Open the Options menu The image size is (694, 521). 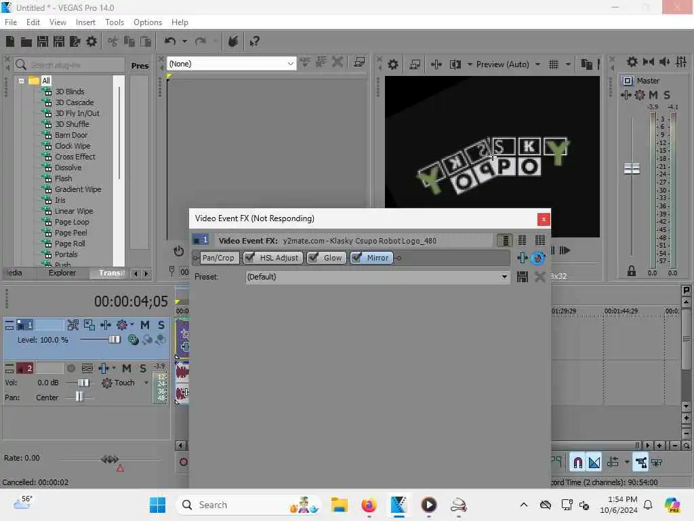[x=147, y=22]
